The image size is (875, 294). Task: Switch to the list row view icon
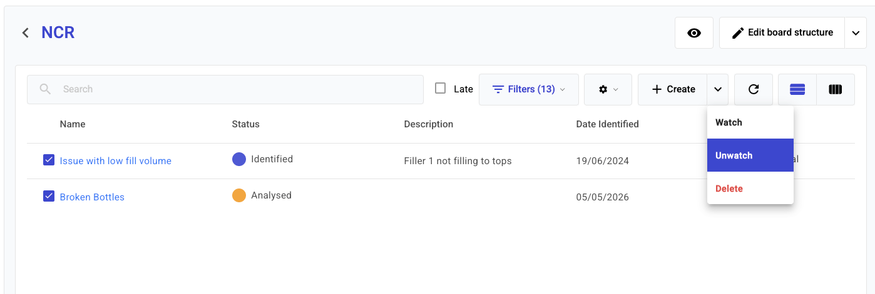tap(797, 89)
